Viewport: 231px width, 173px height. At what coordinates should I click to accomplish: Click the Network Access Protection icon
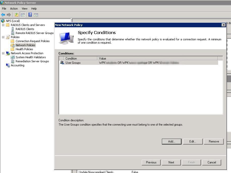click(x=8, y=53)
